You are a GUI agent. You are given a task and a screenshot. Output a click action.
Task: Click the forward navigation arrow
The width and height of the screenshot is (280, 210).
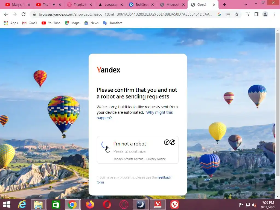coord(15,14)
